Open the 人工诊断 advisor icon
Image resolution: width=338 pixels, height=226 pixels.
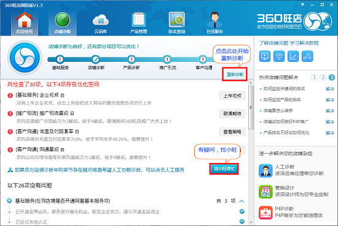pos(265,171)
